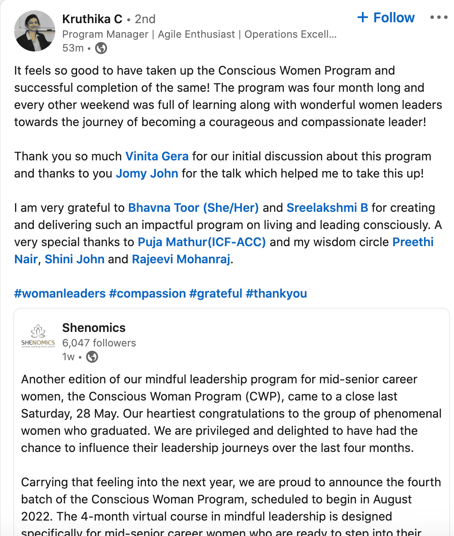Click the Follow button

[x=386, y=18]
